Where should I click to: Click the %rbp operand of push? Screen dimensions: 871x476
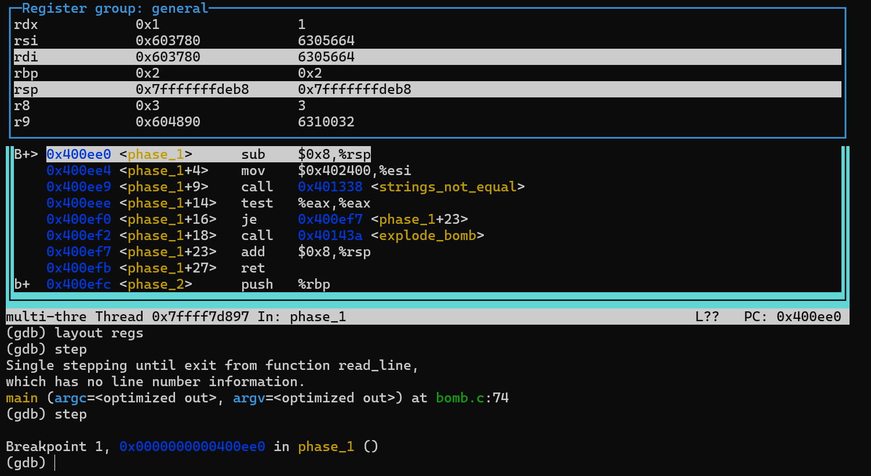pos(314,284)
